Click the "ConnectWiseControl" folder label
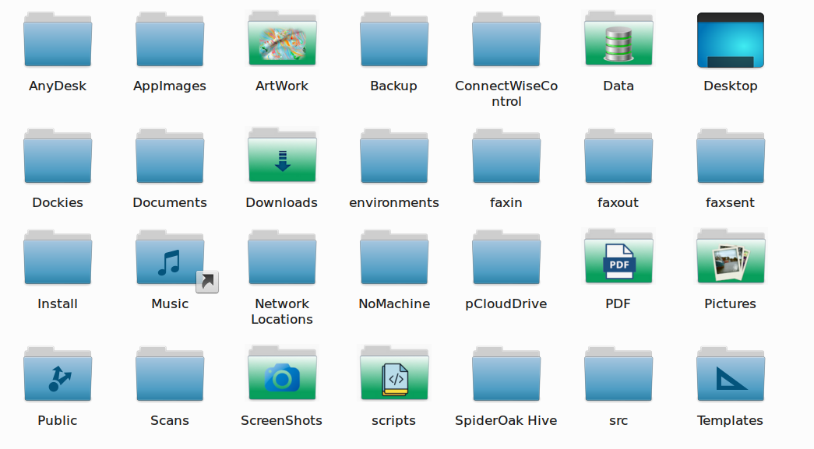 click(506, 94)
